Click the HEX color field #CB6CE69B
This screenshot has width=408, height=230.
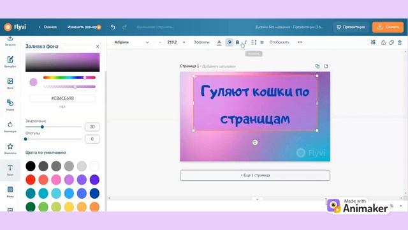coord(62,98)
